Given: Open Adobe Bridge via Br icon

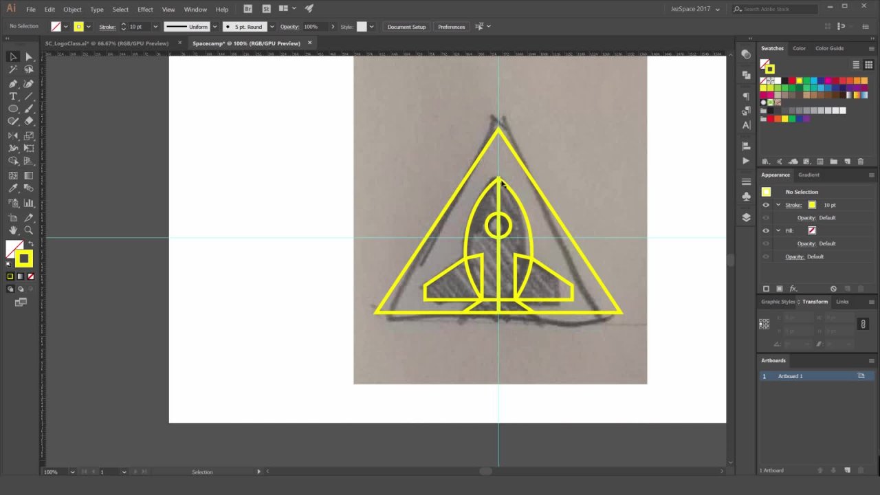Looking at the screenshot, I should coord(248,9).
